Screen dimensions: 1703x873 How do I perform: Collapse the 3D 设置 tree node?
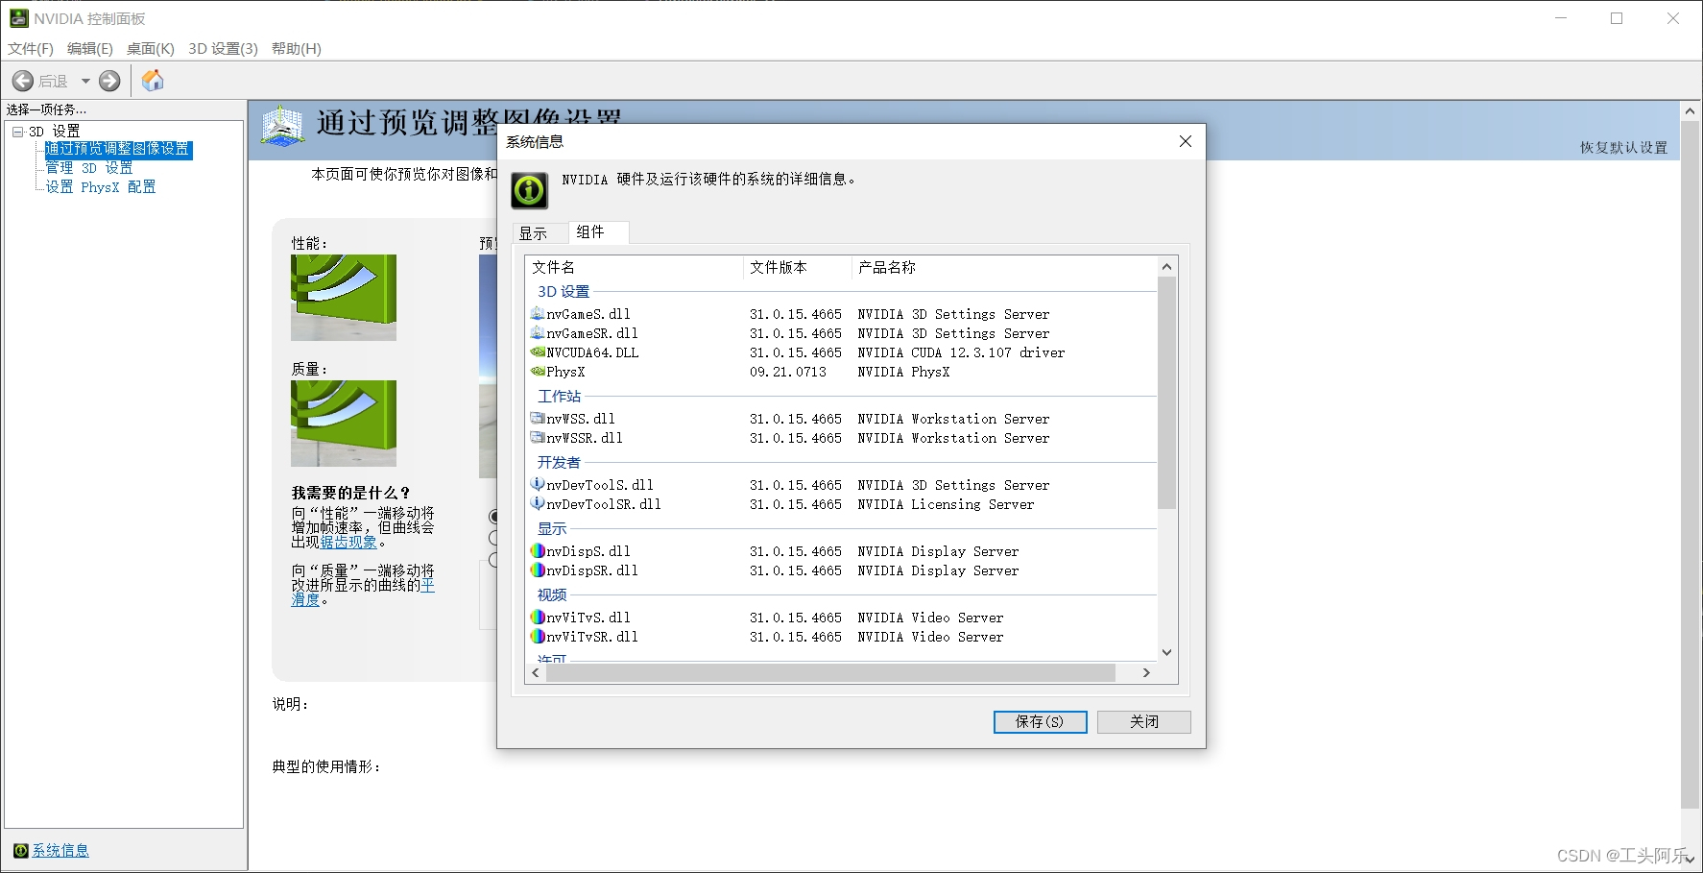pyautogui.click(x=17, y=132)
